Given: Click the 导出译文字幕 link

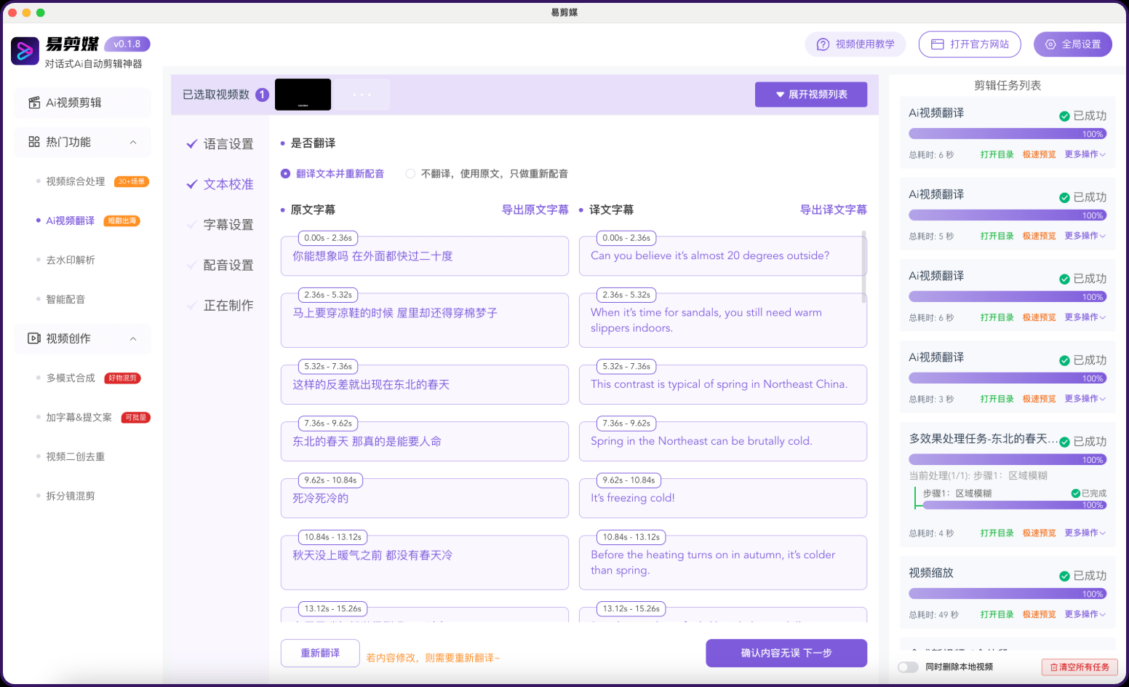Looking at the screenshot, I should (833, 209).
